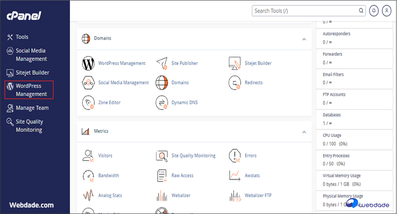Open the Raw Access link

[182, 176]
